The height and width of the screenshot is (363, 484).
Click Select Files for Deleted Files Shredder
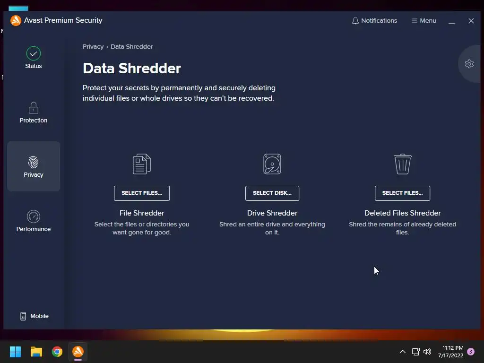coord(403,193)
